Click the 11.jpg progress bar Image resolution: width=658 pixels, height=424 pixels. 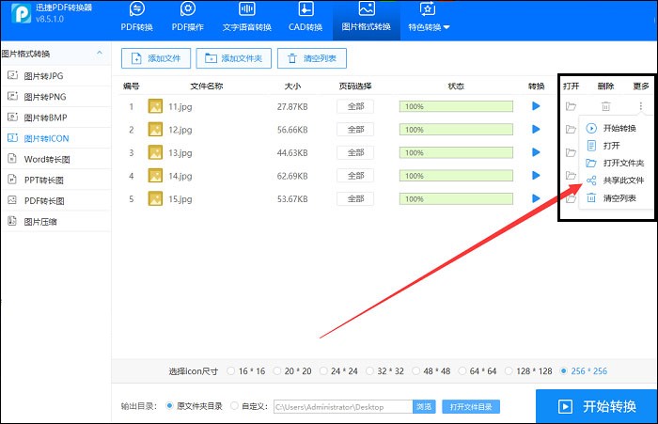point(456,106)
